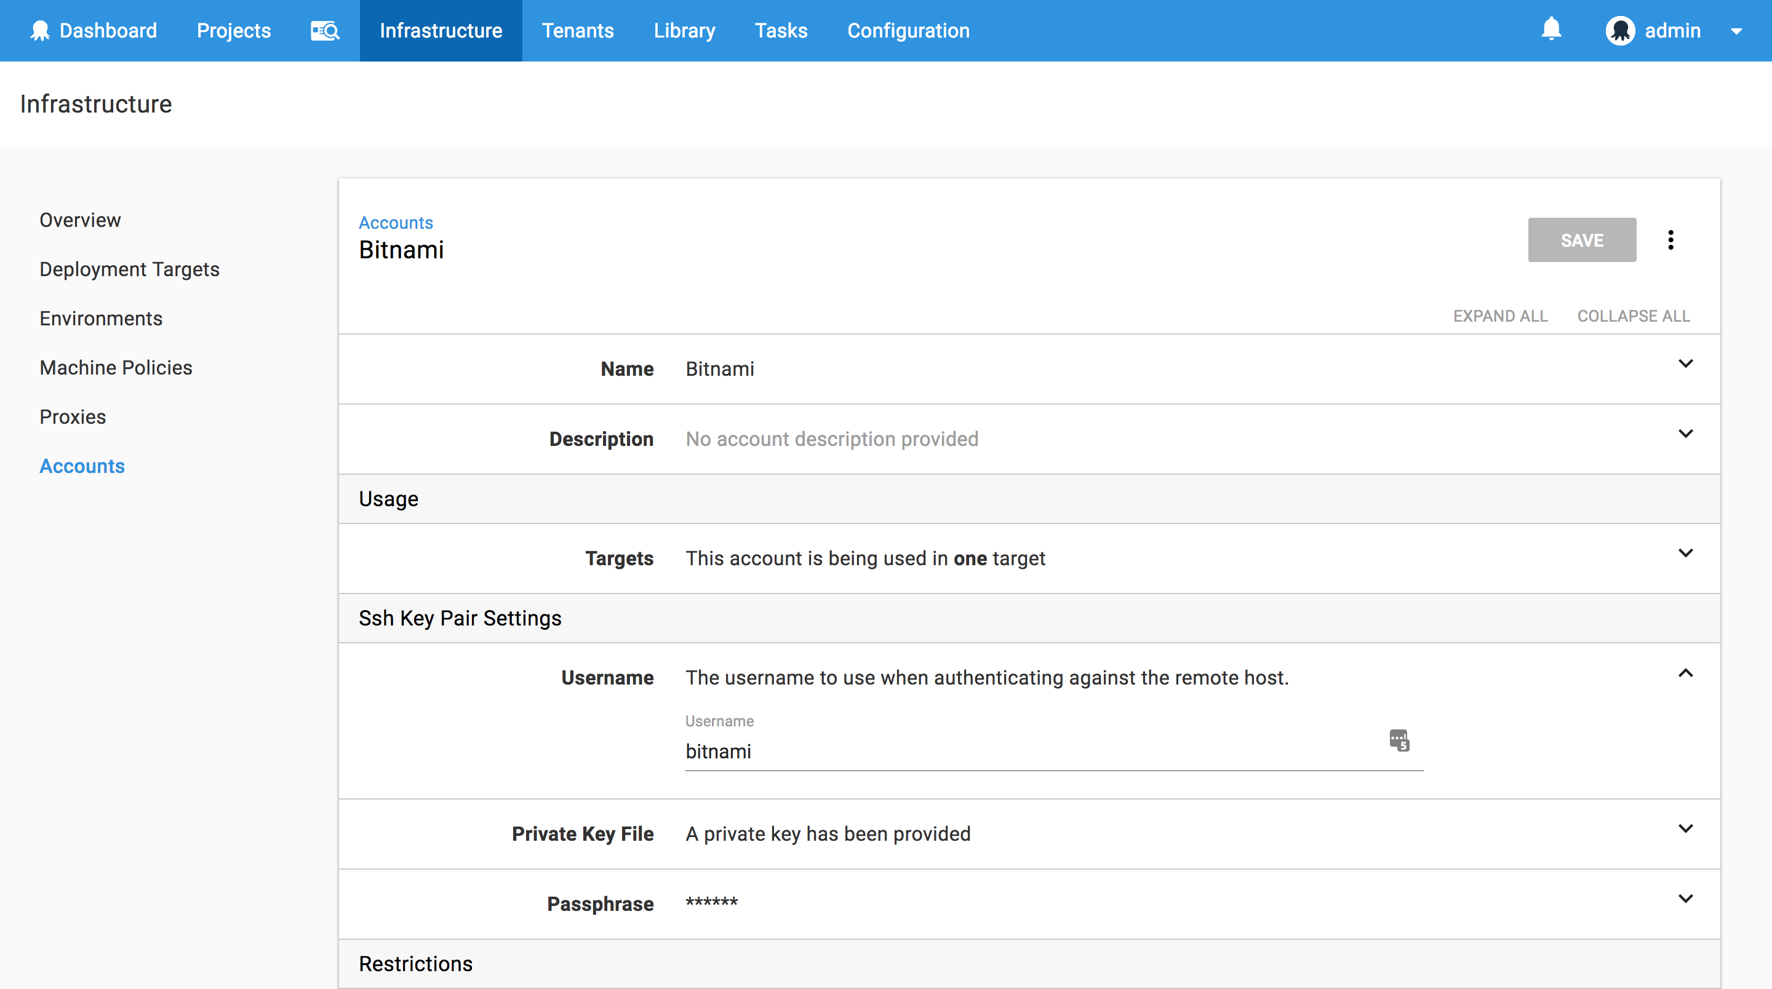1772x989 pixels.
Task: Open the admin dropdown arrow
Action: [1736, 31]
